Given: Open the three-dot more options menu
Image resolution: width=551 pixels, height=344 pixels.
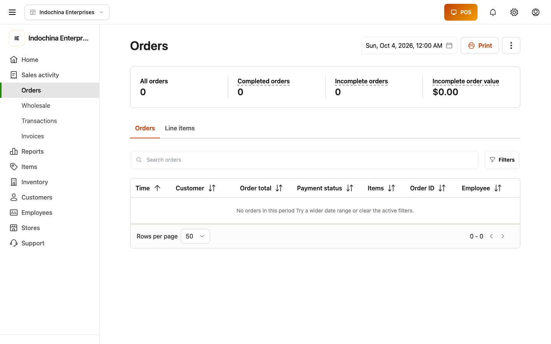Looking at the screenshot, I should tap(511, 45).
